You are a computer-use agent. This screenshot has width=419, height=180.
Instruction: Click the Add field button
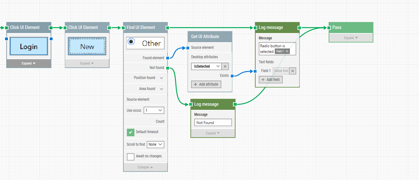(270, 80)
